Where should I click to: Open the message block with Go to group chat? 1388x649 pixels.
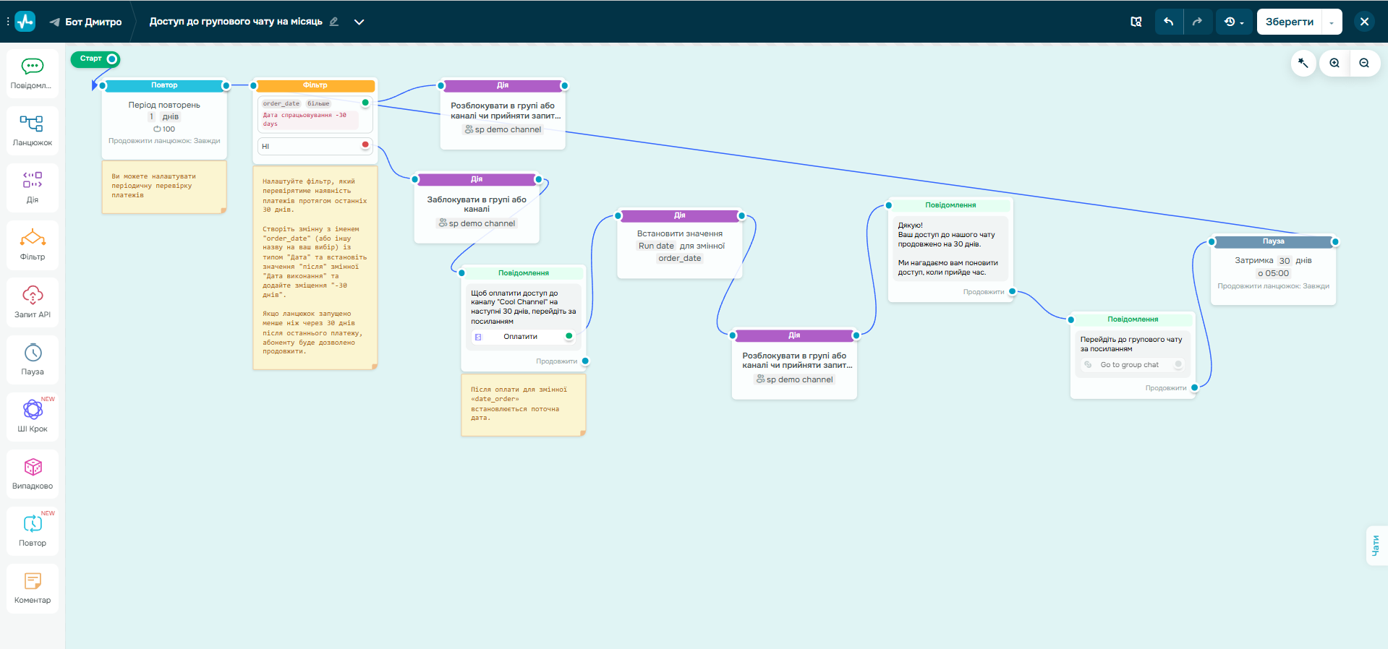pos(1133,355)
